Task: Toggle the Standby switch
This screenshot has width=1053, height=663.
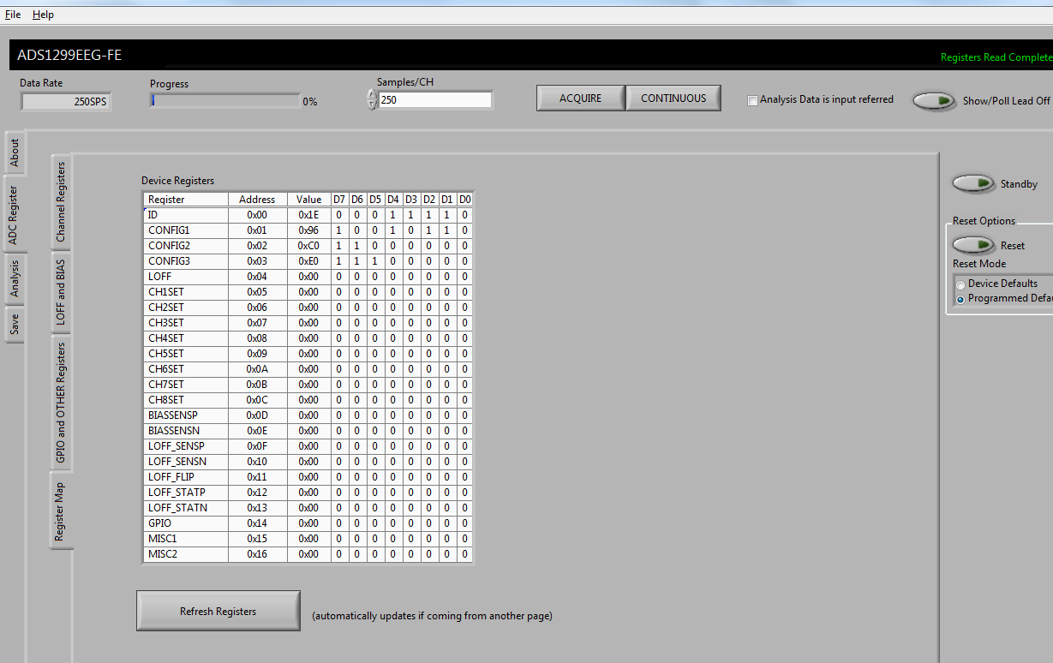Action: point(974,183)
